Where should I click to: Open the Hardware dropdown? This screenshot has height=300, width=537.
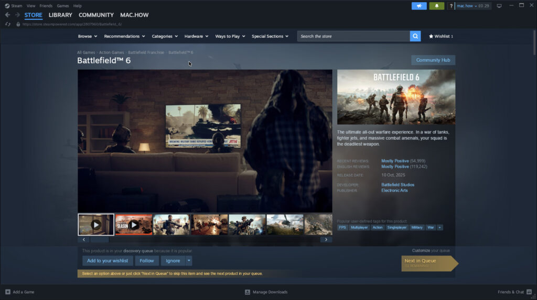[x=196, y=36]
